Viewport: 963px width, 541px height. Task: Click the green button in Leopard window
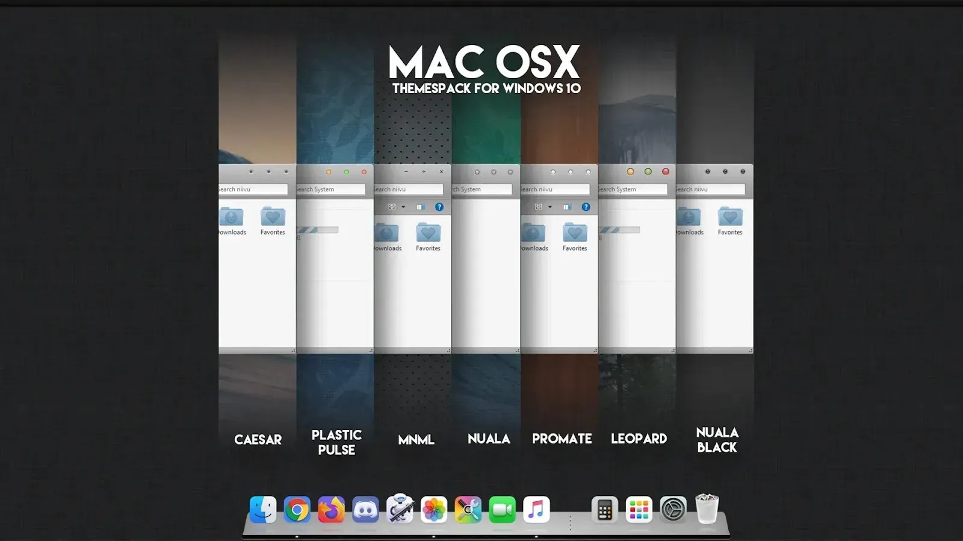[x=648, y=172]
